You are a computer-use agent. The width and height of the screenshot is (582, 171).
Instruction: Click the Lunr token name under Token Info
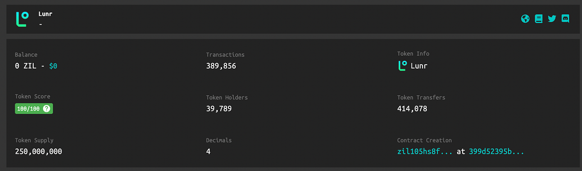419,66
